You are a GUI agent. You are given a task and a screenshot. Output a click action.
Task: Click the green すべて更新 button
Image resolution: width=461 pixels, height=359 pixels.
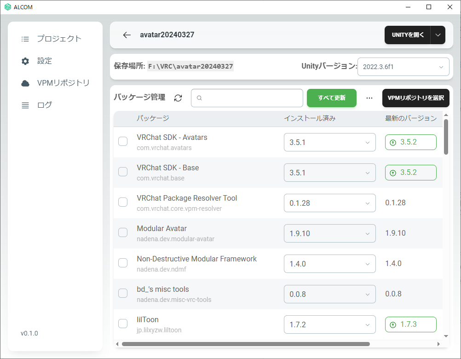[x=332, y=98]
